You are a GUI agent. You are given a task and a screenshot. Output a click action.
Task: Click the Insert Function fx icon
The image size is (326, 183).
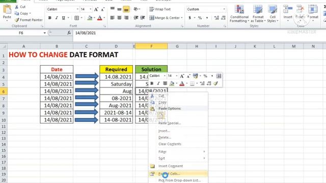point(69,33)
